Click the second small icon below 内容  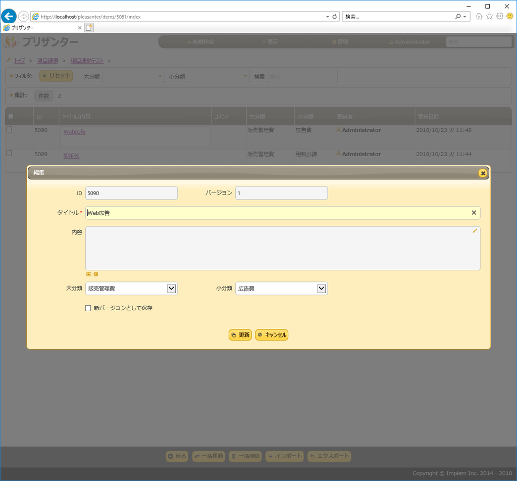coord(95,274)
